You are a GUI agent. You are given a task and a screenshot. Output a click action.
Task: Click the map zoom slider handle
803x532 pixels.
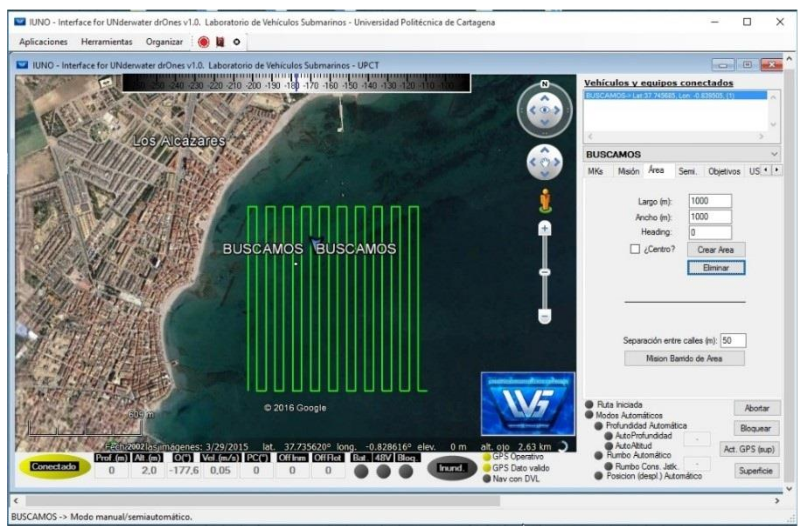point(545,272)
